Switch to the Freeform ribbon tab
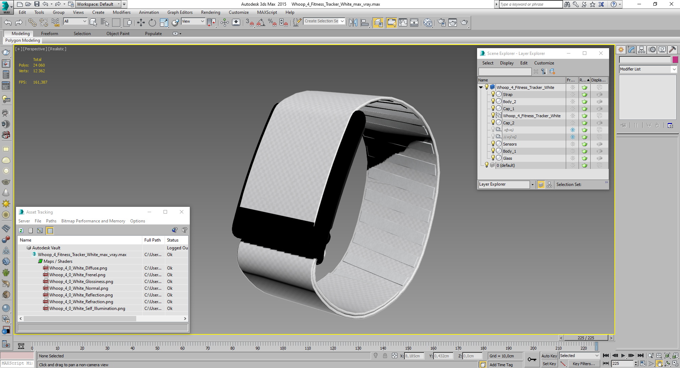 click(x=49, y=34)
